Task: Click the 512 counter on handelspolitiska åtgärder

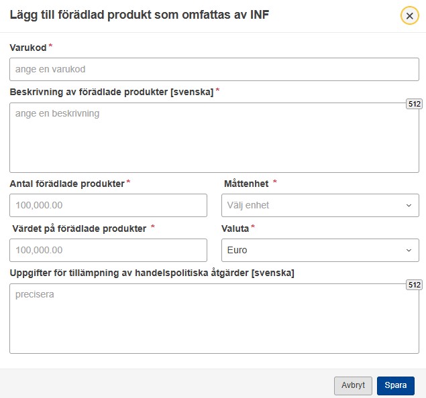Action: click(x=414, y=285)
